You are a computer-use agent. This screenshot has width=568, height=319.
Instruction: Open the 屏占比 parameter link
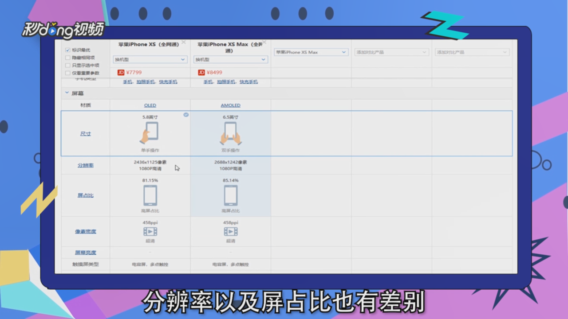click(x=86, y=195)
